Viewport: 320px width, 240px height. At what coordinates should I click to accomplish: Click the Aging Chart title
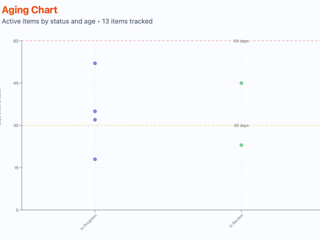click(x=29, y=10)
